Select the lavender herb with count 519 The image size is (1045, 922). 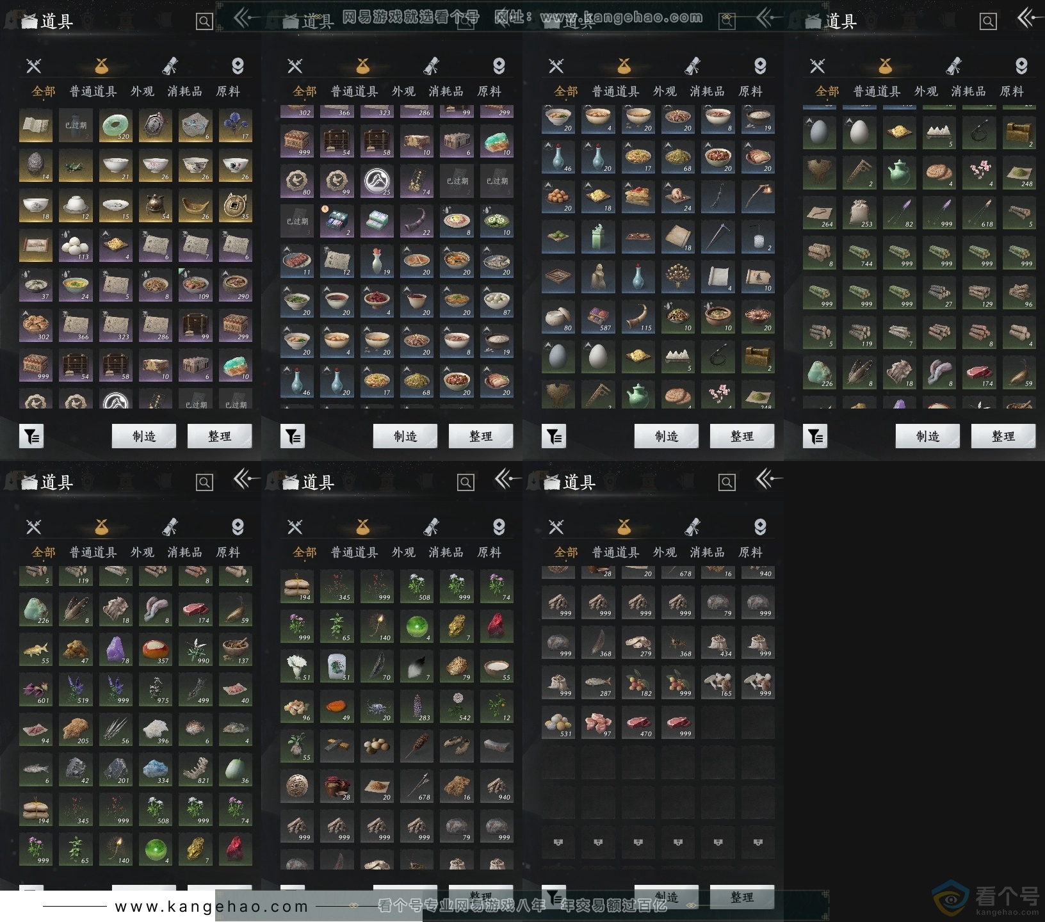[x=76, y=690]
